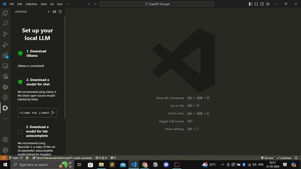
Task: Click the Windows search box
Action: [x=42, y=164]
